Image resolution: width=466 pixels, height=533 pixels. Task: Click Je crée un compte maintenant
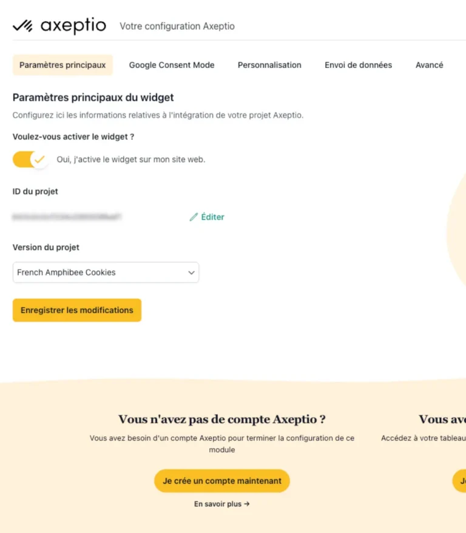[222, 481]
